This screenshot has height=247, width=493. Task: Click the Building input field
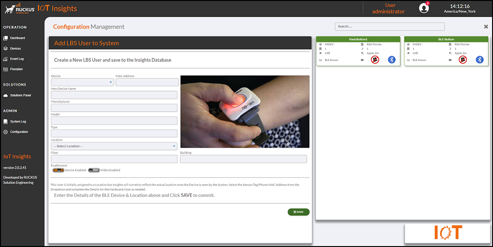click(x=243, y=159)
